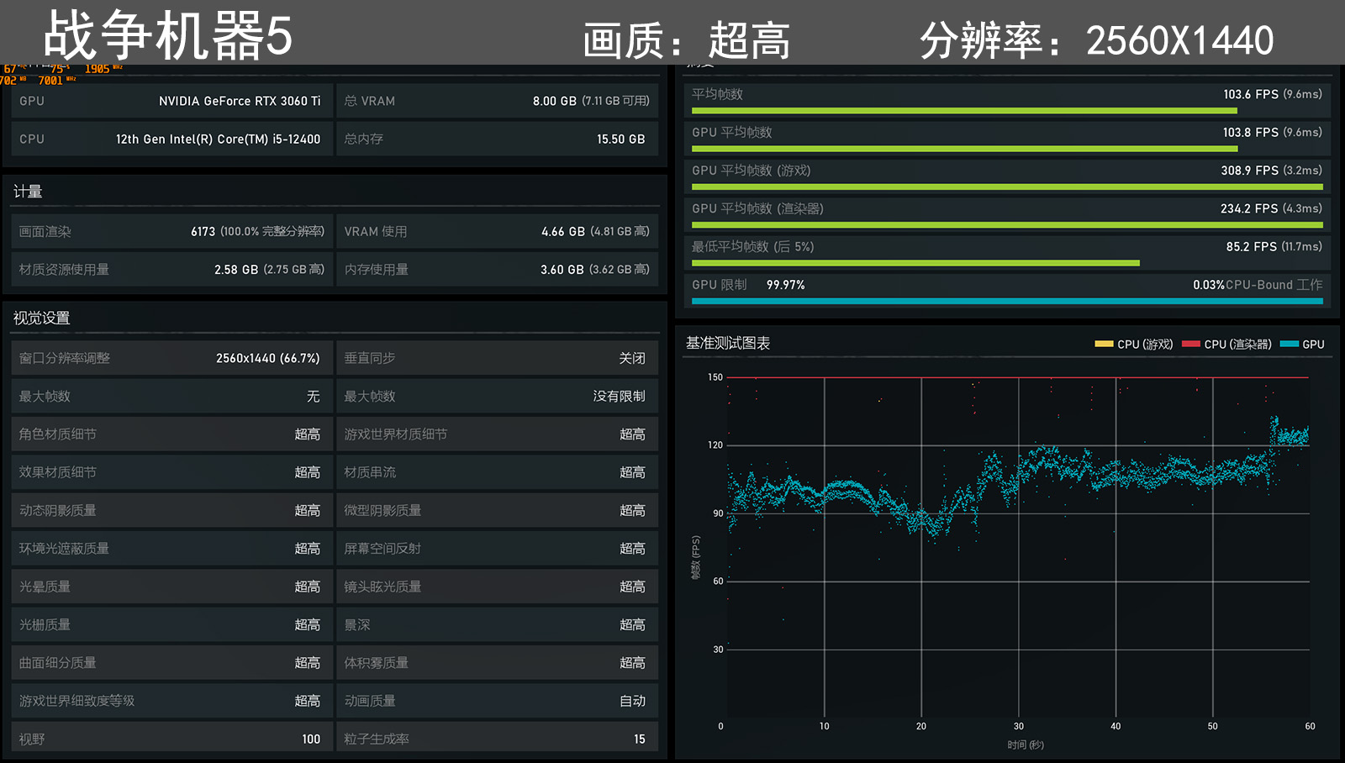Click the 画面渲染 counter showing 6173

(168, 231)
